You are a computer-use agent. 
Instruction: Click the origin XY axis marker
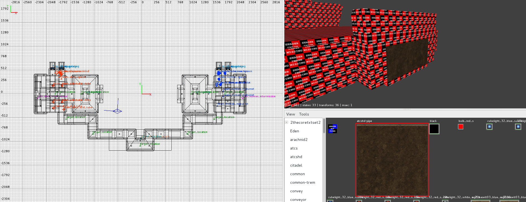point(142,94)
